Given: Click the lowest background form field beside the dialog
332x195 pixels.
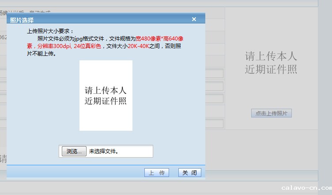Looking at the screenshot, I should [215, 123].
